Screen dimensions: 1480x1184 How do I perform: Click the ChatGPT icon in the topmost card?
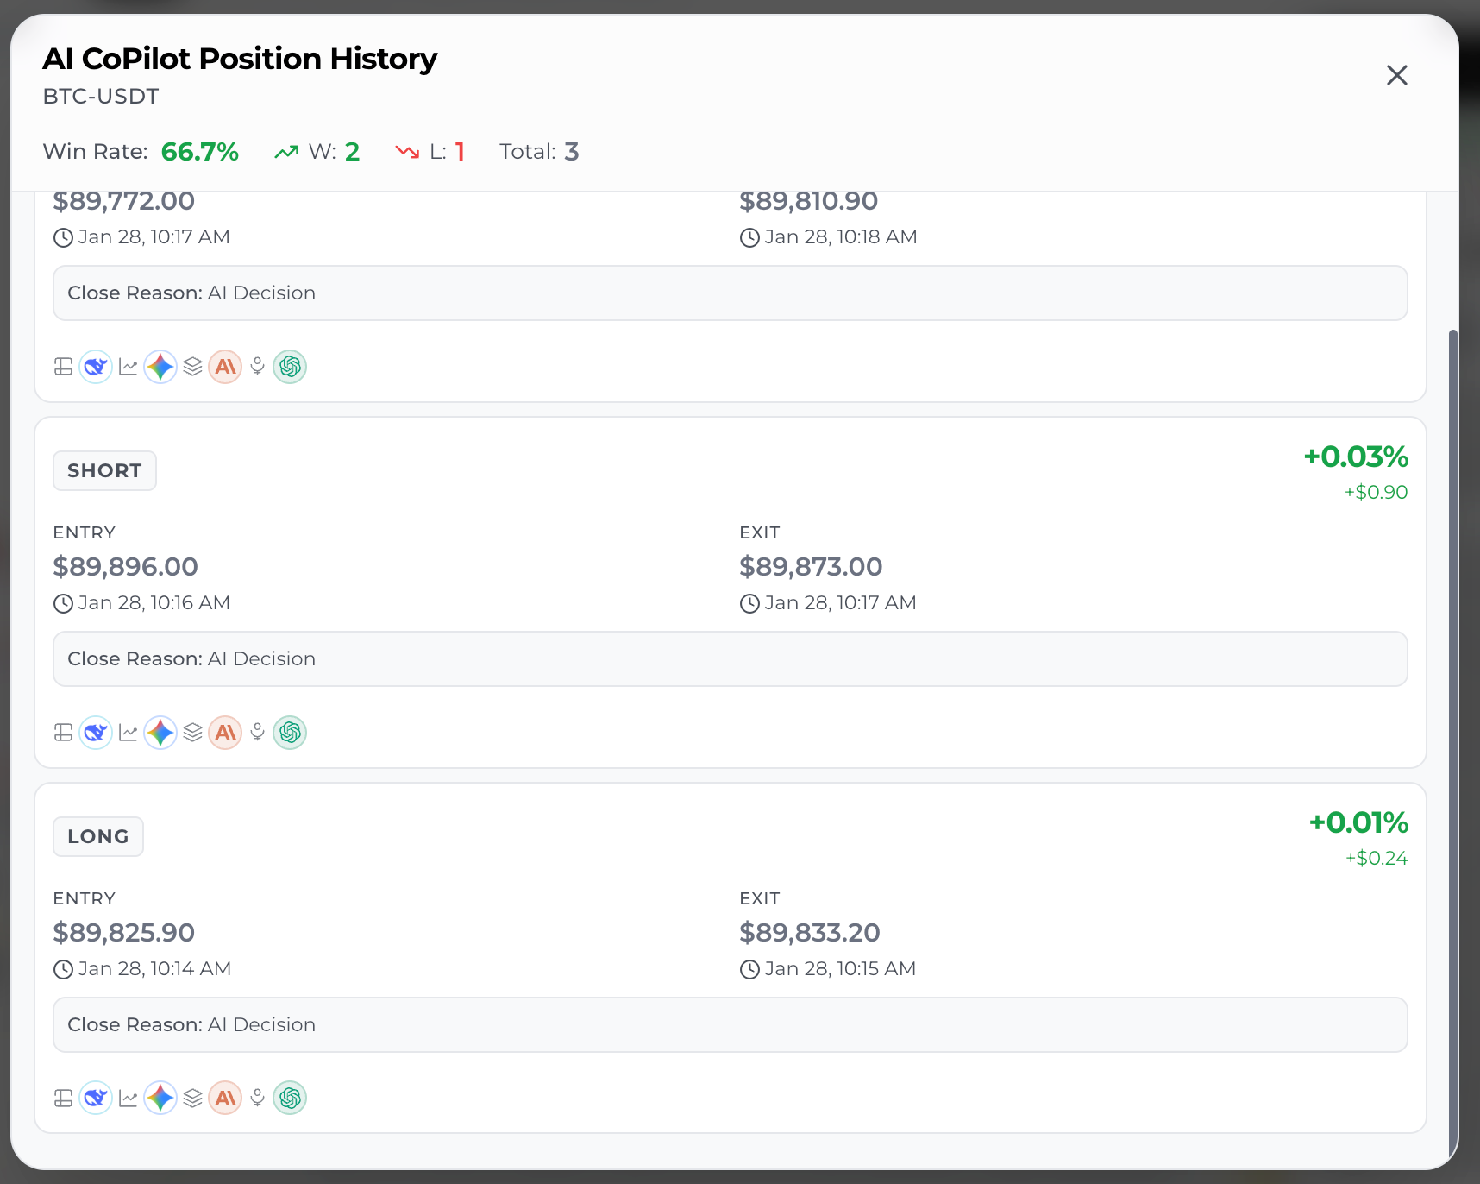(290, 367)
